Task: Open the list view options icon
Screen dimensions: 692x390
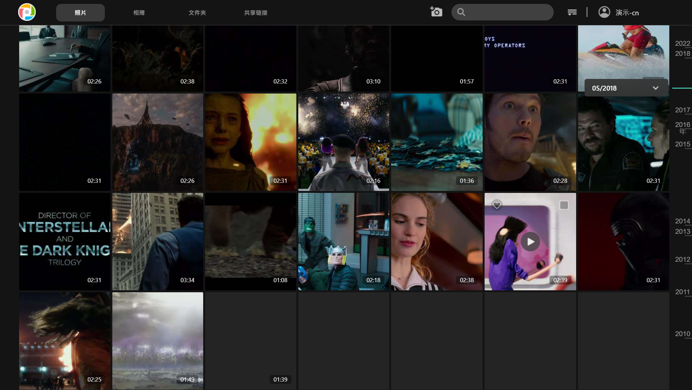Action: (572, 12)
